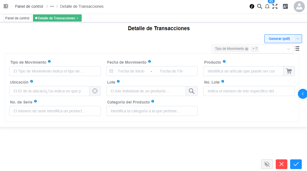Open the Producto item picker cart icon
Screen dimensions: 307x171
click(x=289, y=71)
